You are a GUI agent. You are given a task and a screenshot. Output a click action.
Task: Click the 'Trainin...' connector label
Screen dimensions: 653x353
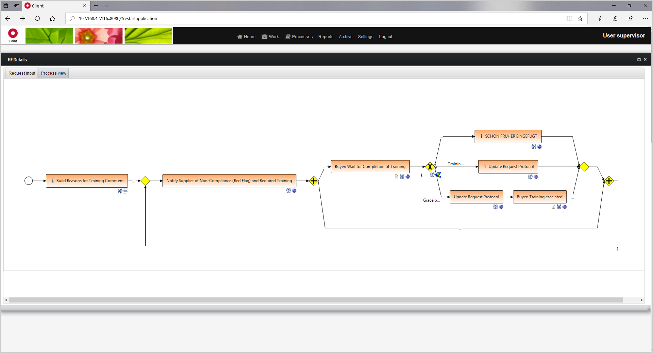tap(456, 164)
